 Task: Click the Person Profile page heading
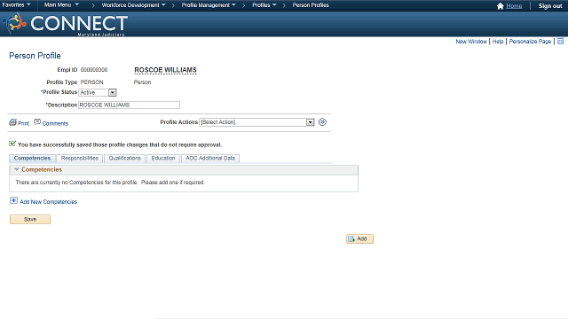pyautogui.click(x=35, y=56)
